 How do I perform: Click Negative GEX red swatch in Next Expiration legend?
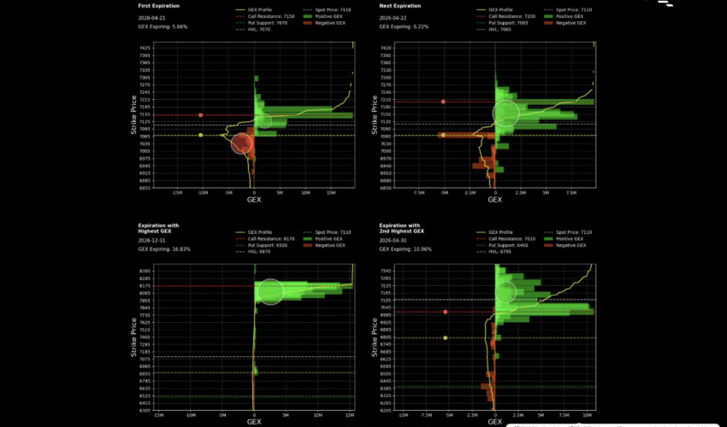click(x=549, y=23)
